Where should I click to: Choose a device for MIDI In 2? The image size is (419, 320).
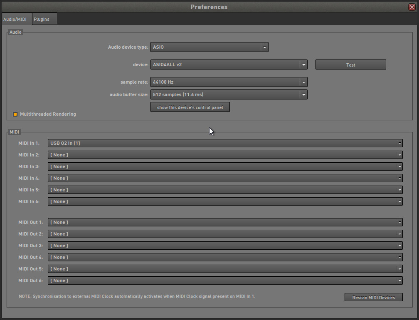click(x=225, y=155)
